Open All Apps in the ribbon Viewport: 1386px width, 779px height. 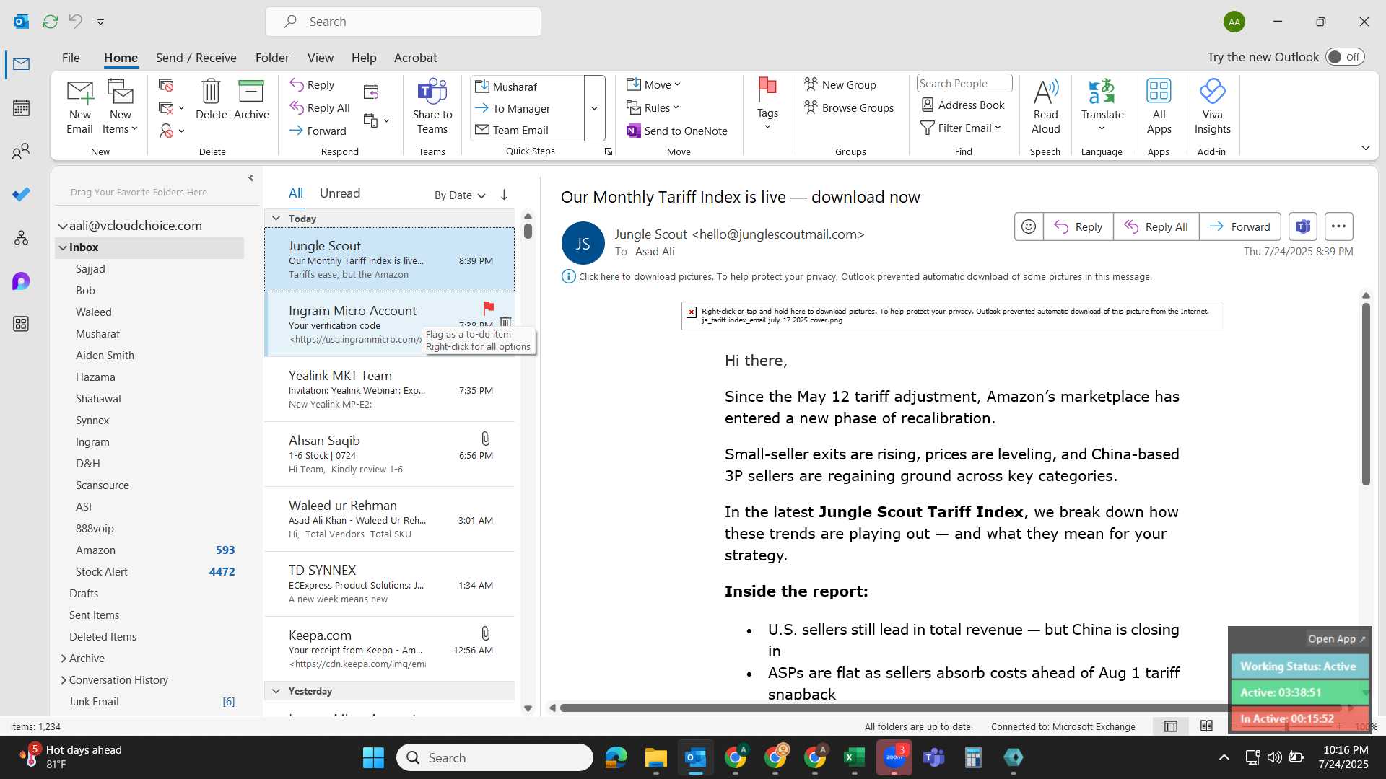pos(1159,107)
